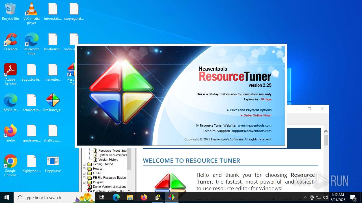Open Task View in the taskbar
The height and width of the screenshot is (203, 362).
point(102,197)
